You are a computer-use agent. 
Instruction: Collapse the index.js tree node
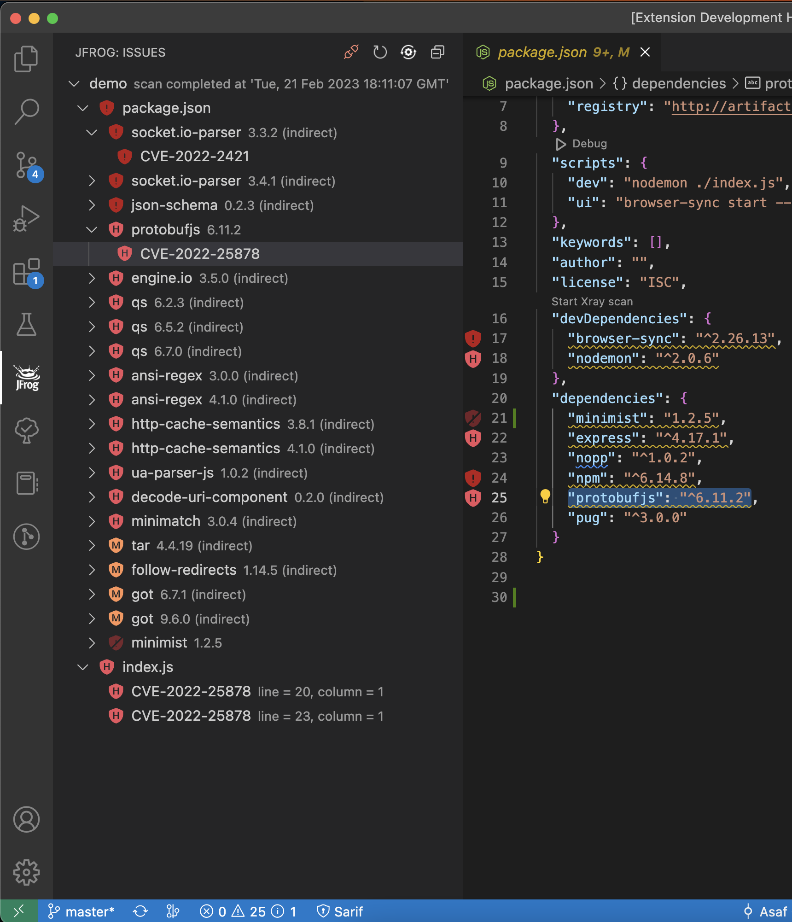83,667
